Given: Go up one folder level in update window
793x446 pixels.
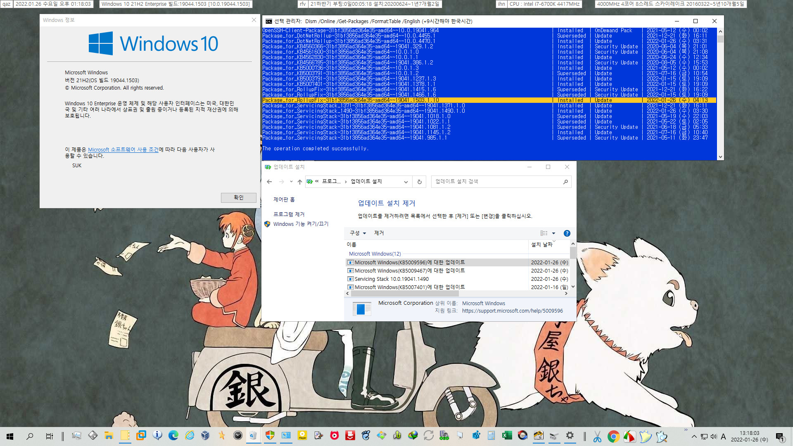Looking at the screenshot, I should (300, 182).
